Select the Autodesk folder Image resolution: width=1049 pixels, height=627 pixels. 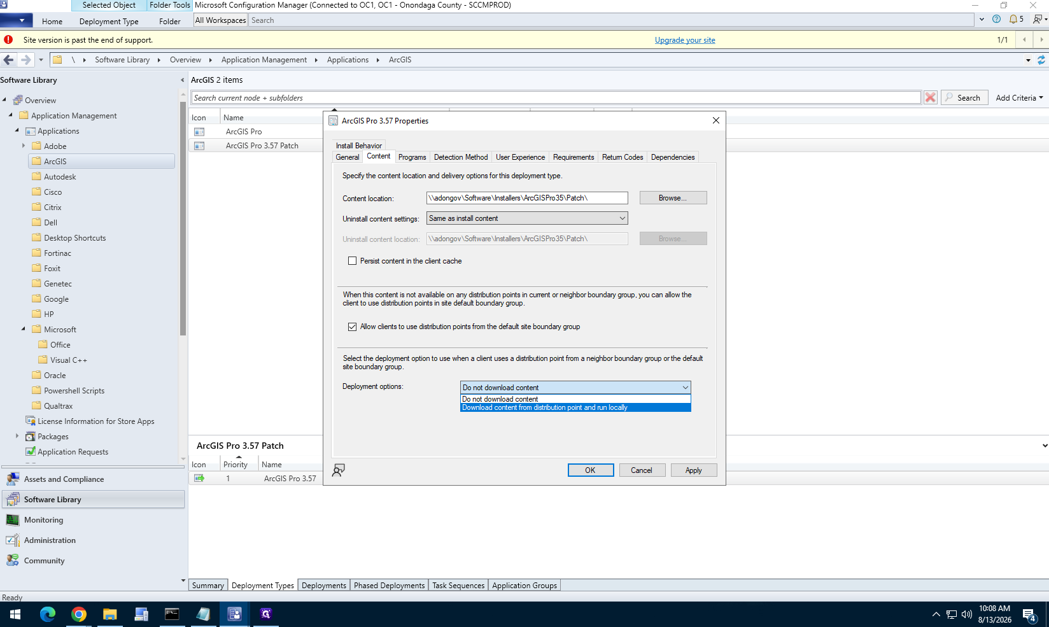[60, 177]
